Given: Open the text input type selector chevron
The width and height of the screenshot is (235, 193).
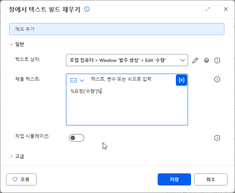Looking at the screenshot, I should click(x=82, y=80).
